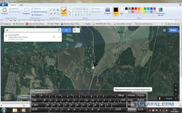This screenshot has height=113, width=182.
Task: Choose the Right arrow shape
Action: tap(81, 12)
